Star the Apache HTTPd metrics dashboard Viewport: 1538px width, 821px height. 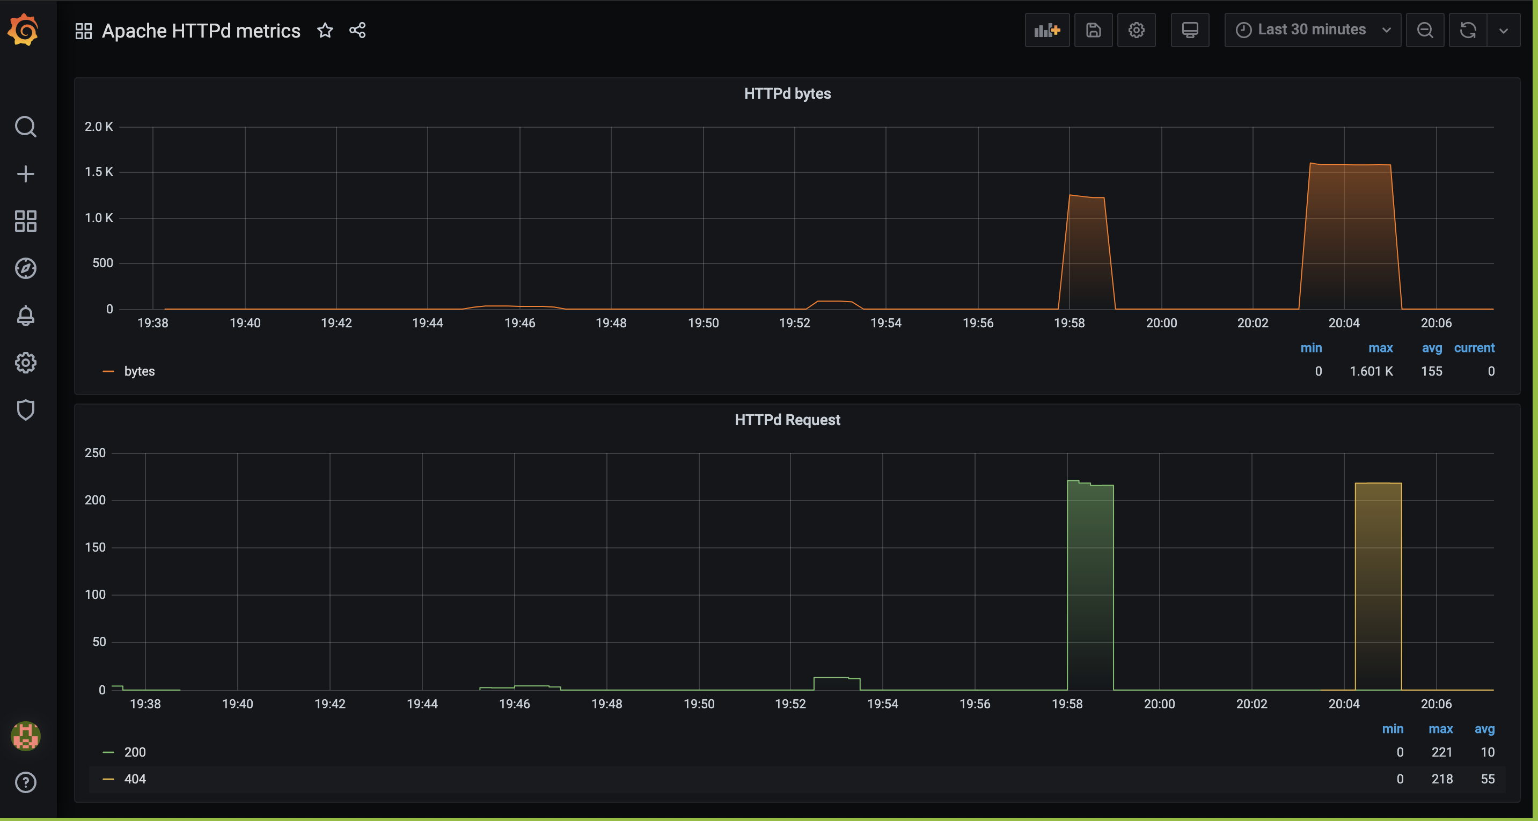[x=325, y=30]
